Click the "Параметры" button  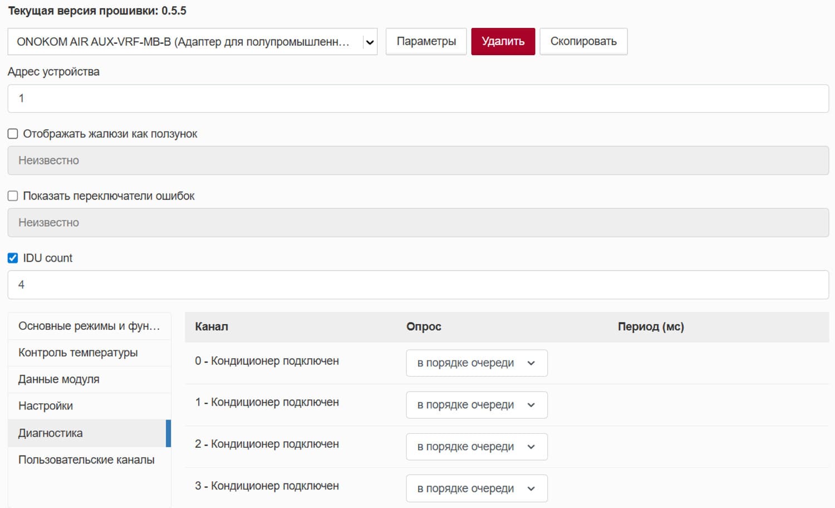coord(426,41)
